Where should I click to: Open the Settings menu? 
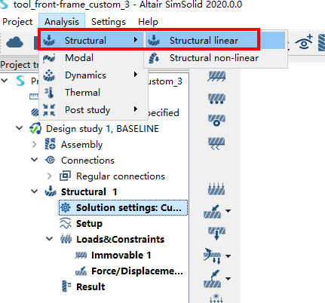click(x=109, y=22)
